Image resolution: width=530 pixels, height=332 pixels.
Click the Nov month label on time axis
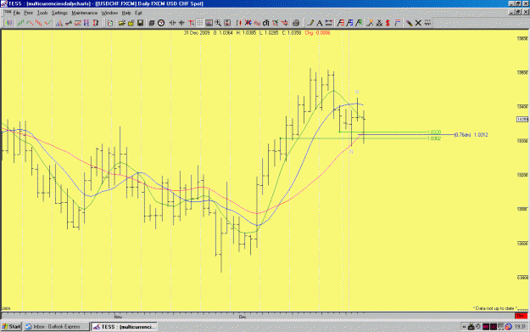click(118, 317)
